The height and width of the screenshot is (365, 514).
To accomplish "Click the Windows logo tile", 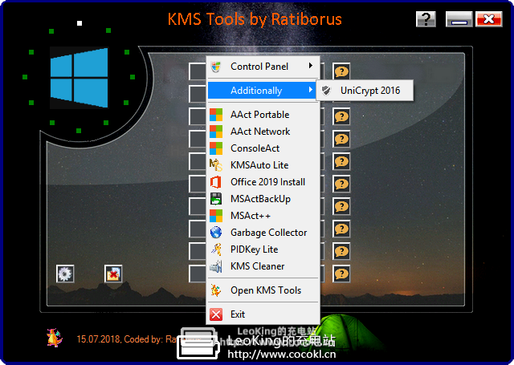I will (79, 78).
